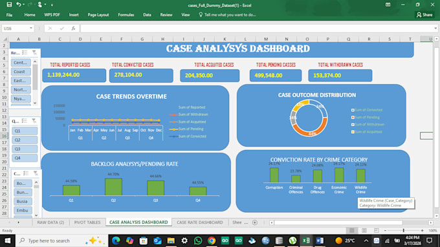Viewport: 440px width, 247px height.
Task: Undo the last action
Action: (x=19, y=5)
